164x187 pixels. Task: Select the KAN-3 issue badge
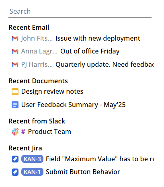tap(32, 159)
